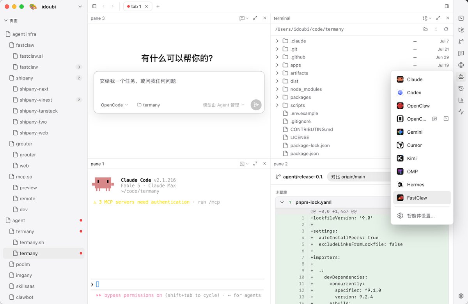The height and width of the screenshot is (304, 468).
Task: Select Hermes from the agent menu
Action: point(422,185)
